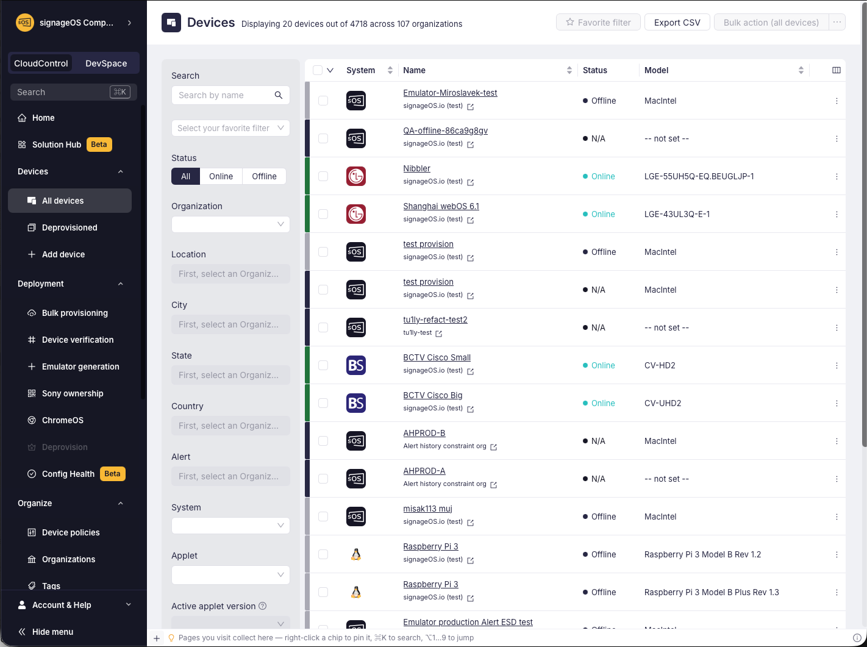Go to Deprovisioned devices
Image resolution: width=867 pixels, height=647 pixels.
(70, 227)
